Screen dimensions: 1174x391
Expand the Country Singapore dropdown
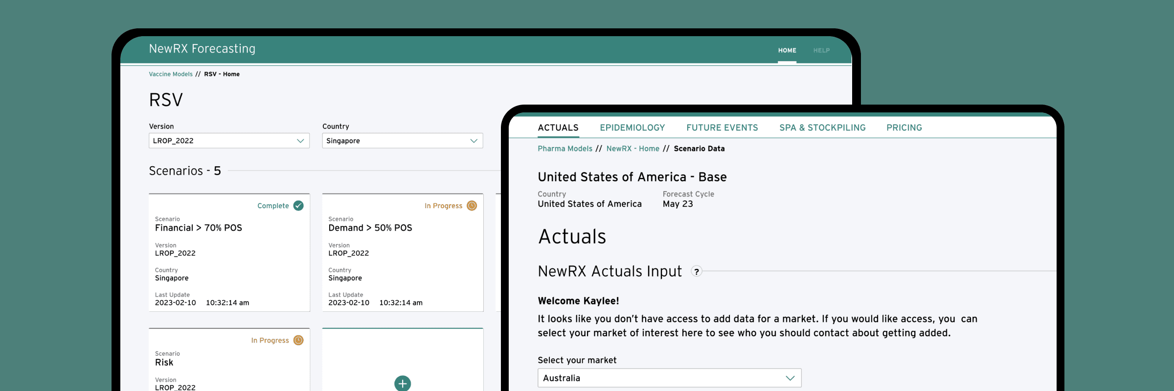(403, 141)
